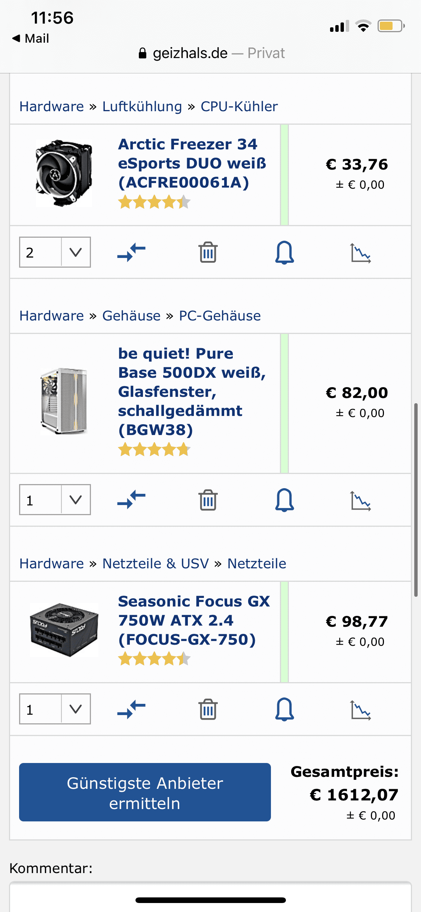Remove the be quiet! Pure Base 500DX case
The height and width of the screenshot is (912, 421).
[208, 500]
